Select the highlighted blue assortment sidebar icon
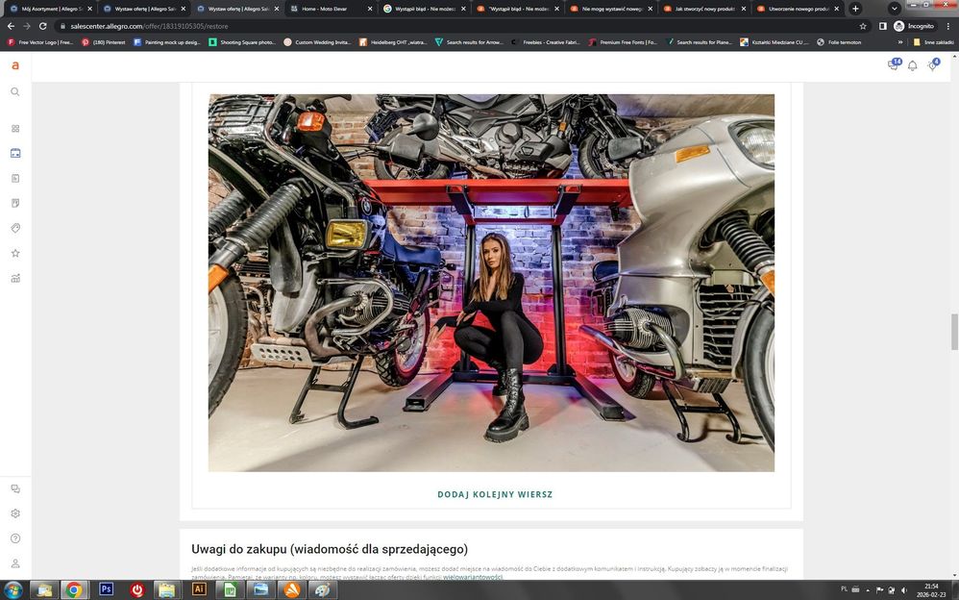The height and width of the screenshot is (600, 959). click(x=15, y=154)
